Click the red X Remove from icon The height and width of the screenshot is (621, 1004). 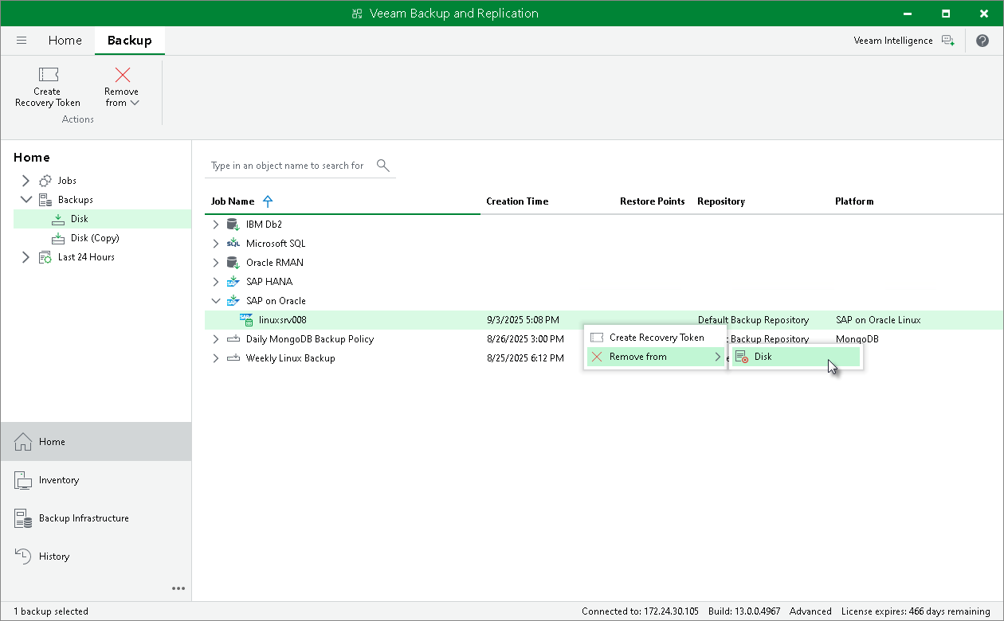122,75
